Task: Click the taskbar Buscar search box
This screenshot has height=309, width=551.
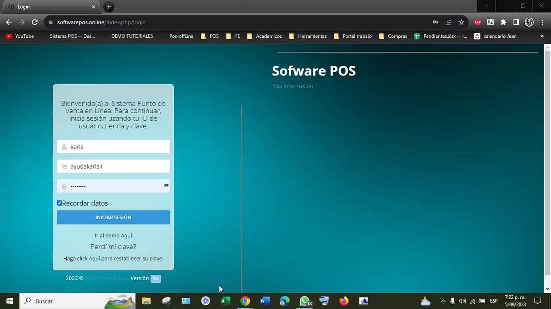Action: tap(77, 301)
